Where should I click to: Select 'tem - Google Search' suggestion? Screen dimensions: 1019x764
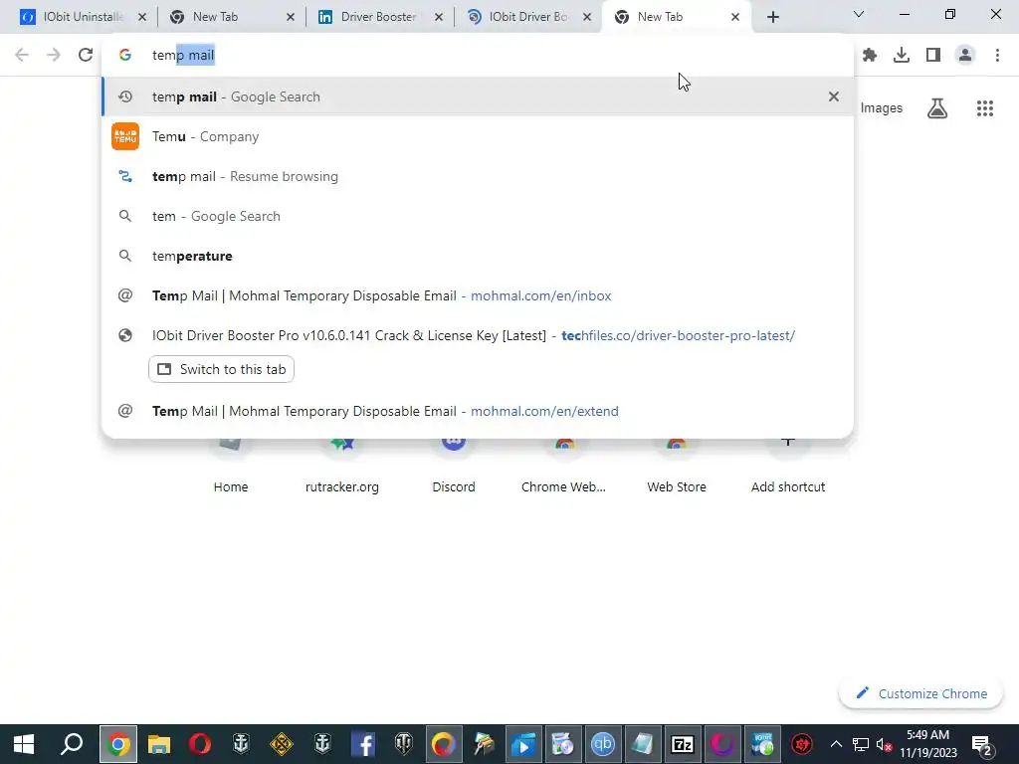click(478, 216)
